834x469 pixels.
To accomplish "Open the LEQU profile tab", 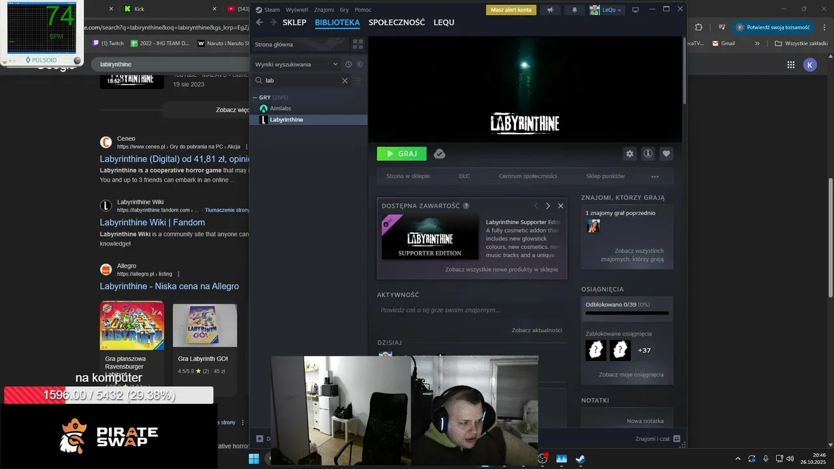I will [444, 22].
